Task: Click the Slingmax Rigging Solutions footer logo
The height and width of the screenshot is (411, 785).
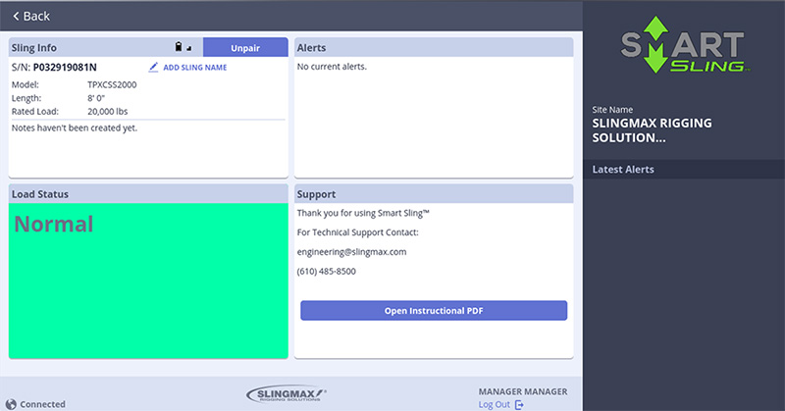Action: [x=287, y=394]
